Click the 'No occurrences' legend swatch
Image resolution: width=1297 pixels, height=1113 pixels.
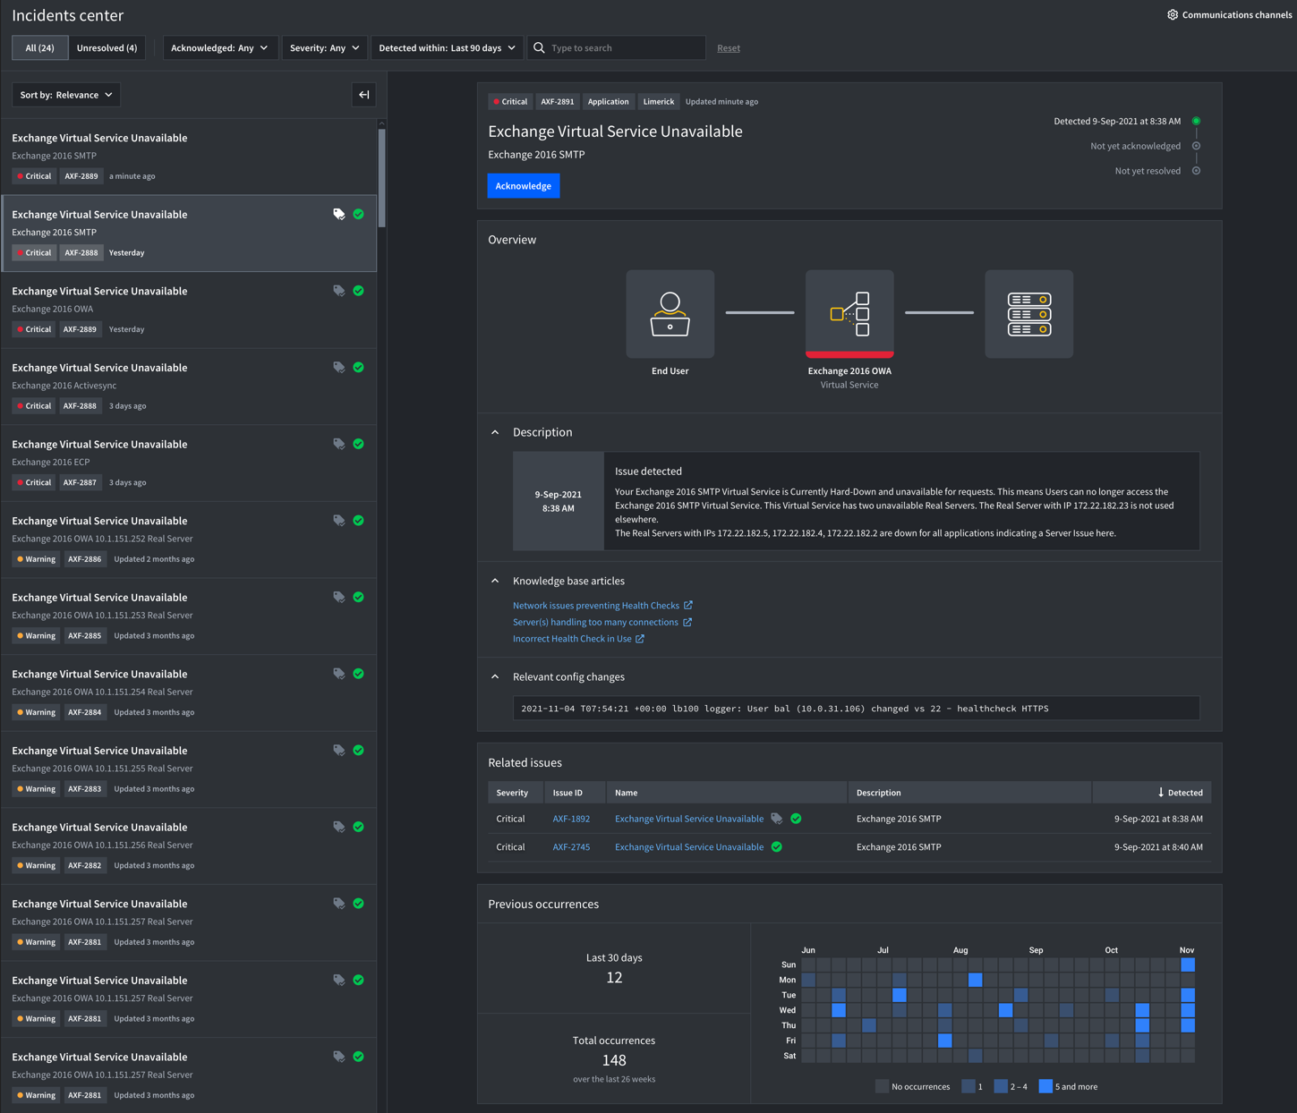(882, 1087)
